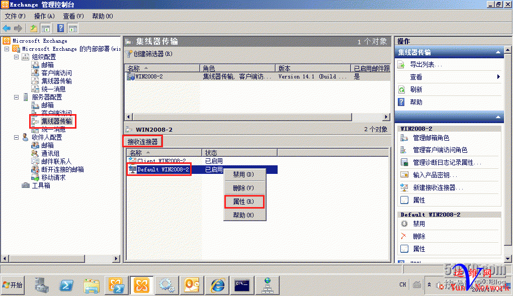
Task: Choose 属性(R) in context menu
Action: (x=244, y=202)
